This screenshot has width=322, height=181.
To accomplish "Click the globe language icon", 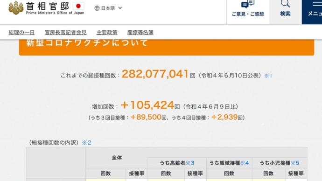I will point(97,8).
